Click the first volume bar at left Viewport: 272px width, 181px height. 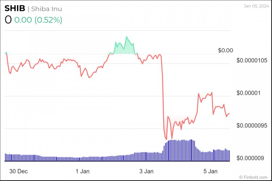pyautogui.click(x=5, y=157)
